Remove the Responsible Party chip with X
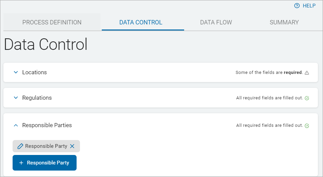Viewport: 323px width, 177px height. point(72,146)
